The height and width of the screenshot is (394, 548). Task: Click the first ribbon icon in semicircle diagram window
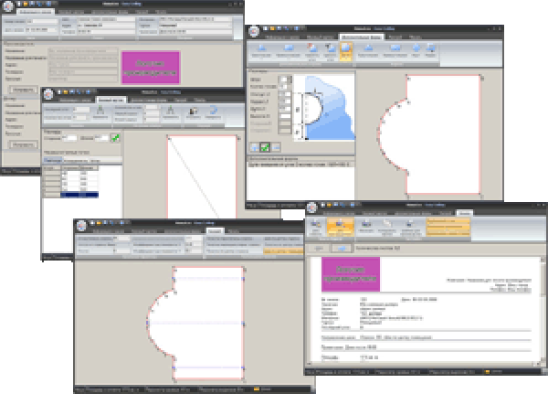coord(261,51)
